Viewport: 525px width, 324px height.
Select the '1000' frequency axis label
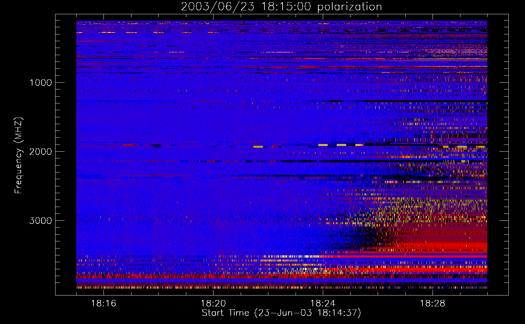click(x=41, y=83)
